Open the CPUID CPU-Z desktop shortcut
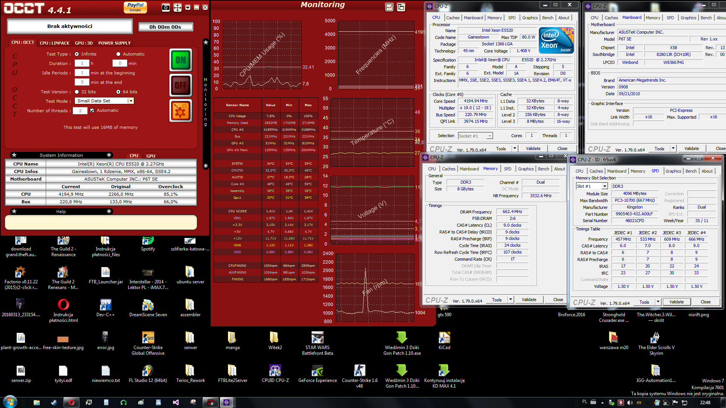Viewport: 726px width, 408px height. point(275,374)
